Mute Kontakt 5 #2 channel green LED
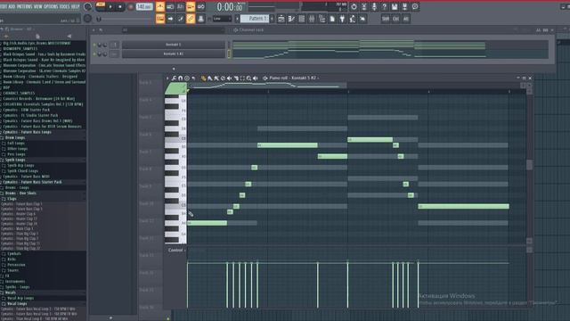570x321 pixels. pos(94,54)
